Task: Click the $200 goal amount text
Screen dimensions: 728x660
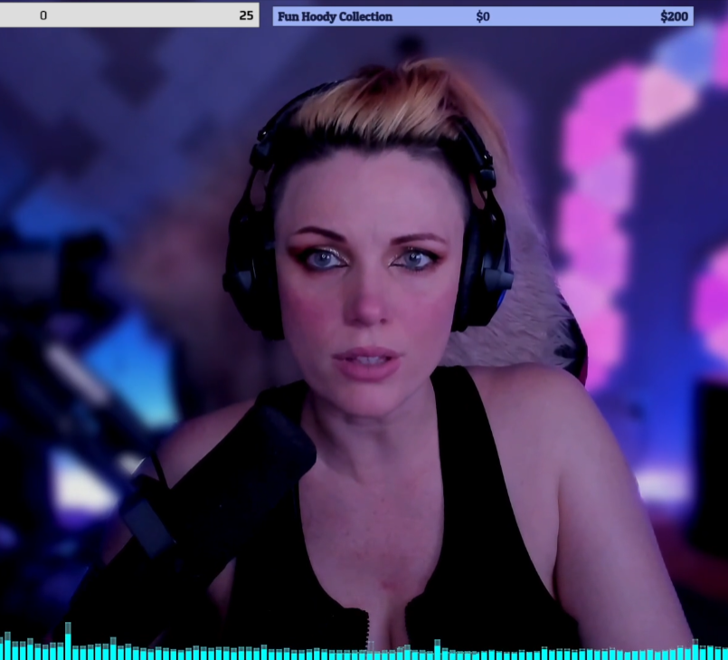Action: point(674,16)
